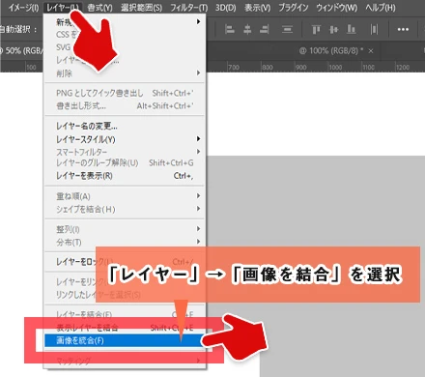The width and height of the screenshot is (425, 377).
Task: Open the 選択範囲(S) menu
Action: point(141,8)
